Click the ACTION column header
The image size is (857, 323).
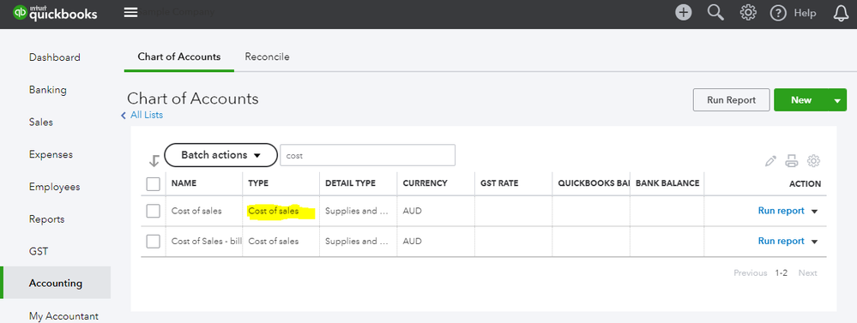tap(805, 184)
